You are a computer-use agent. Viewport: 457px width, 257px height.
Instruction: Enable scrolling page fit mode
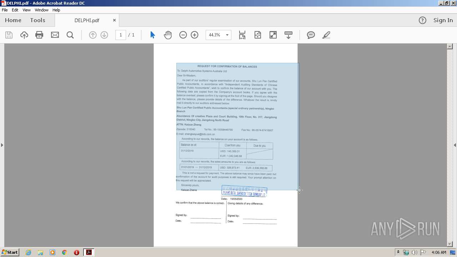242,35
